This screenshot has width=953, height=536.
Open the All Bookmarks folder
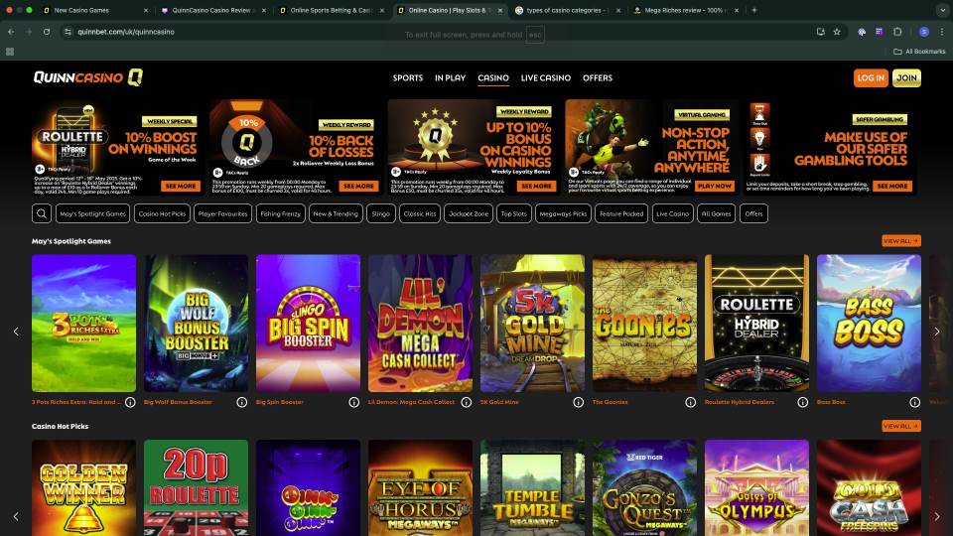(919, 52)
